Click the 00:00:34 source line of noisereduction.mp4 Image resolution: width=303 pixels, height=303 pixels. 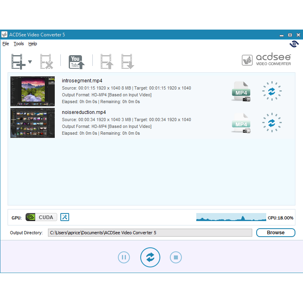pyautogui.click(x=126, y=120)
